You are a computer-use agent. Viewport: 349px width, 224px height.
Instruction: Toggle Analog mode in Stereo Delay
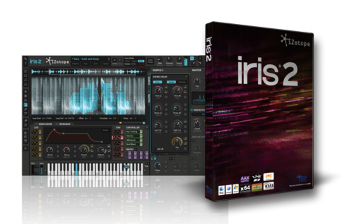(171, 82)
